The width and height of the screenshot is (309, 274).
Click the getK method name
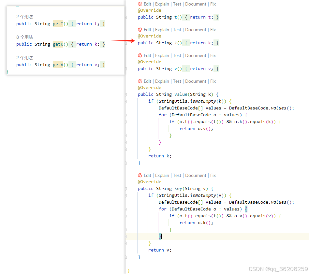pos(58,44)
